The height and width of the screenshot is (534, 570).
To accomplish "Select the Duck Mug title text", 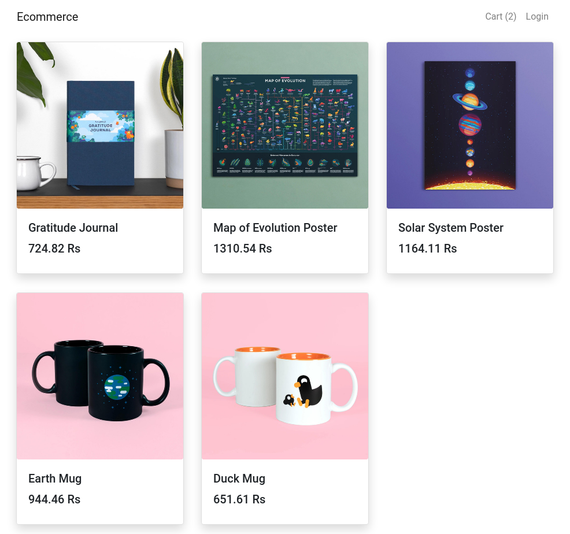I will click(x=239, y=479).
